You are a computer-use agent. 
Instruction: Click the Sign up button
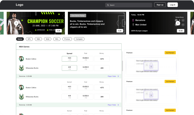pos(160,5)
